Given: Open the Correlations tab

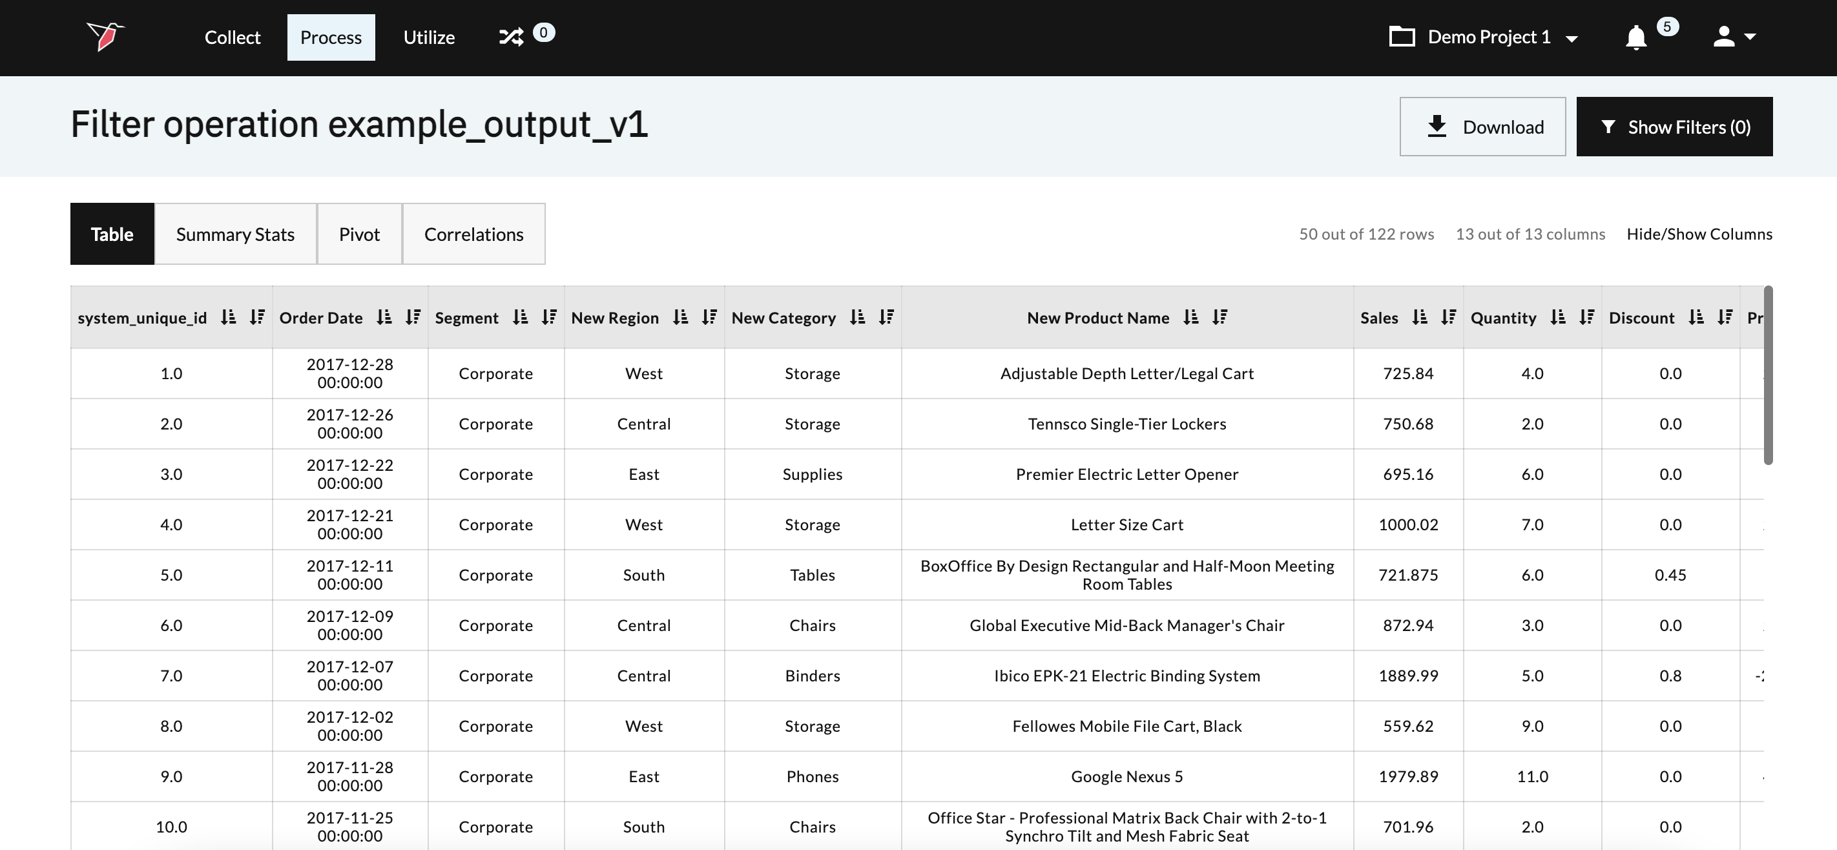Looking at the screenshot, I should 473,234.
